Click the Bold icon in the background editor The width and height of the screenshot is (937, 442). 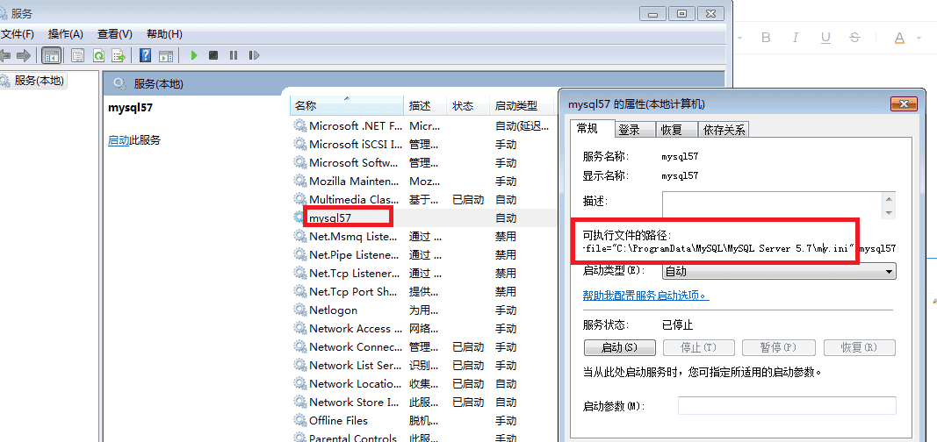[x=766, y=38]
